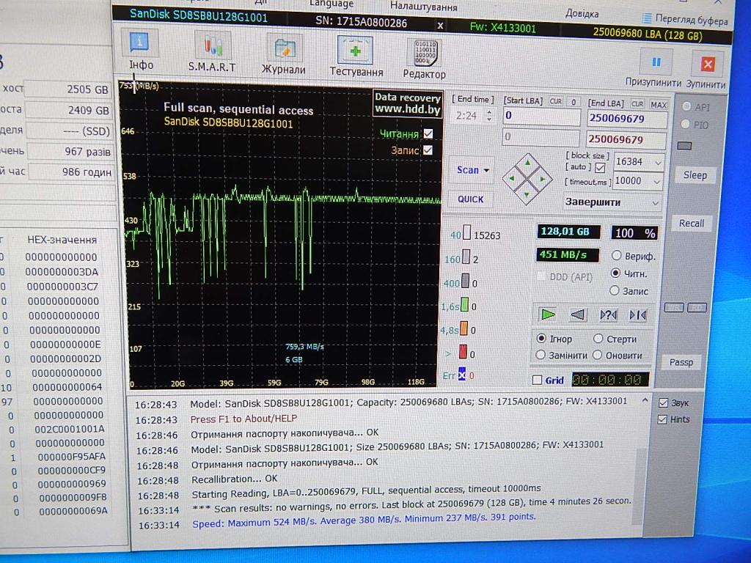Open the Редактор disk editor
751x563 pixels.
click(425, 53)
